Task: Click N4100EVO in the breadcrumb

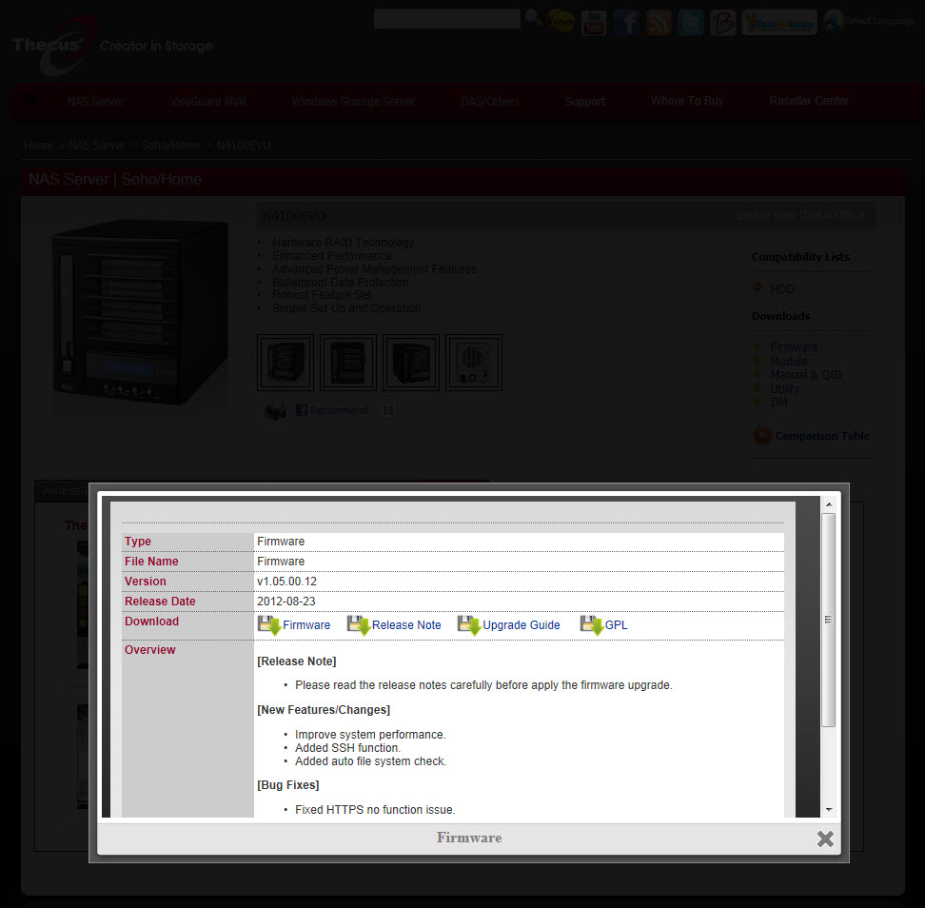Action: [244, 145]
